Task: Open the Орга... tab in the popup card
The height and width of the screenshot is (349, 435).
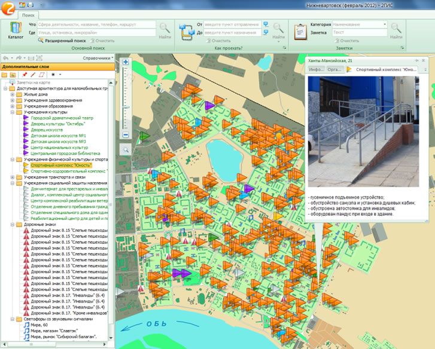Action: tap(334, 69)
